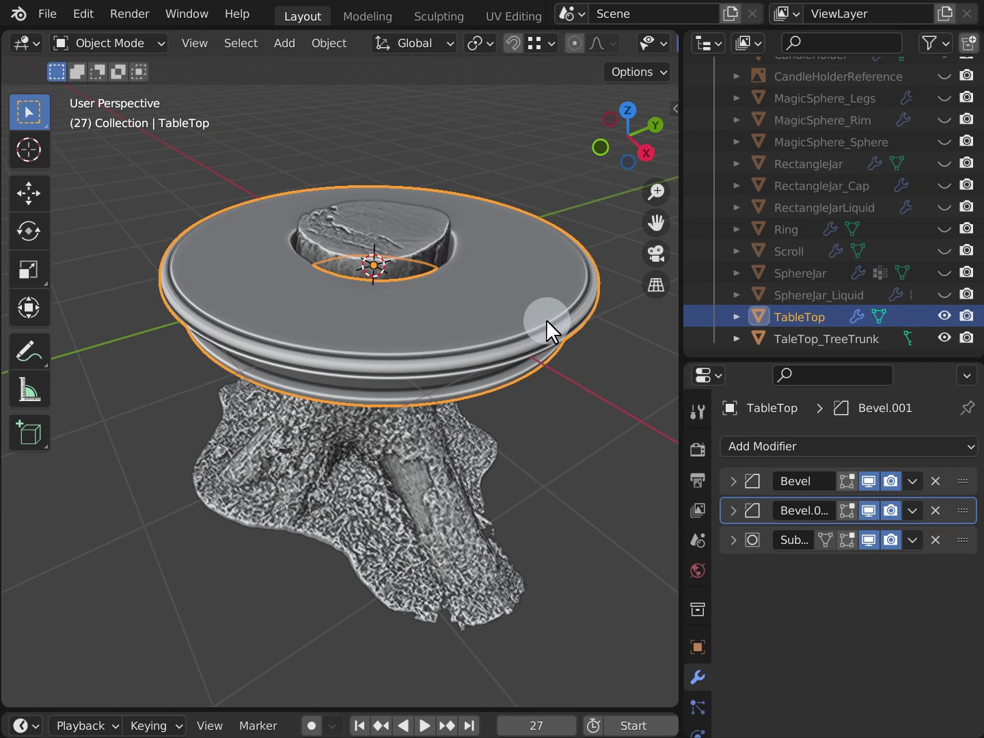
Task: Click the Options button in viewport
Action: click(x=638, y=72)
